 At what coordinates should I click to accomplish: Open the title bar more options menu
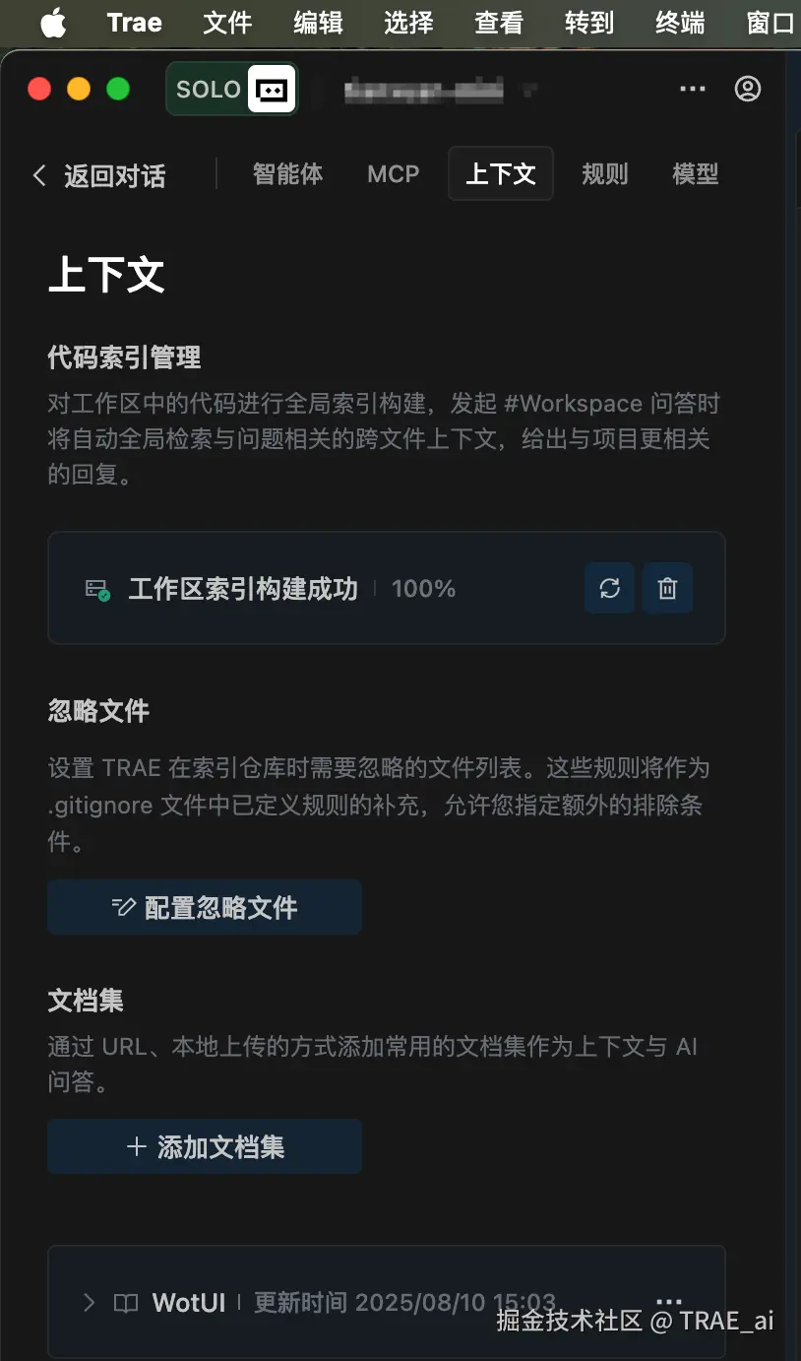click(693, 89)
